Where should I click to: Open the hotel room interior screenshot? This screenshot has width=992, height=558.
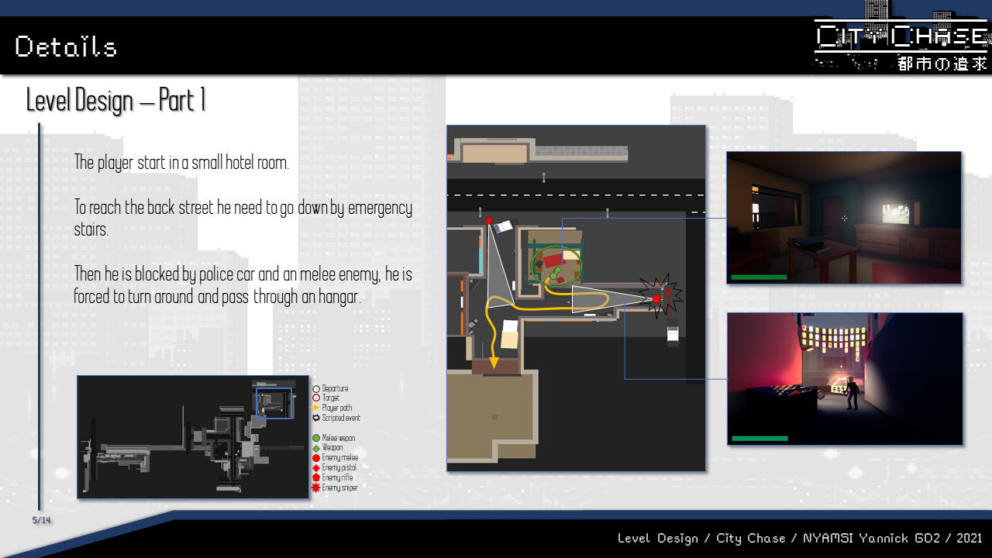point(843,217)
